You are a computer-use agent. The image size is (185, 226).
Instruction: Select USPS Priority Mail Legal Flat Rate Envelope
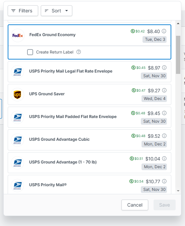[89, 72]
